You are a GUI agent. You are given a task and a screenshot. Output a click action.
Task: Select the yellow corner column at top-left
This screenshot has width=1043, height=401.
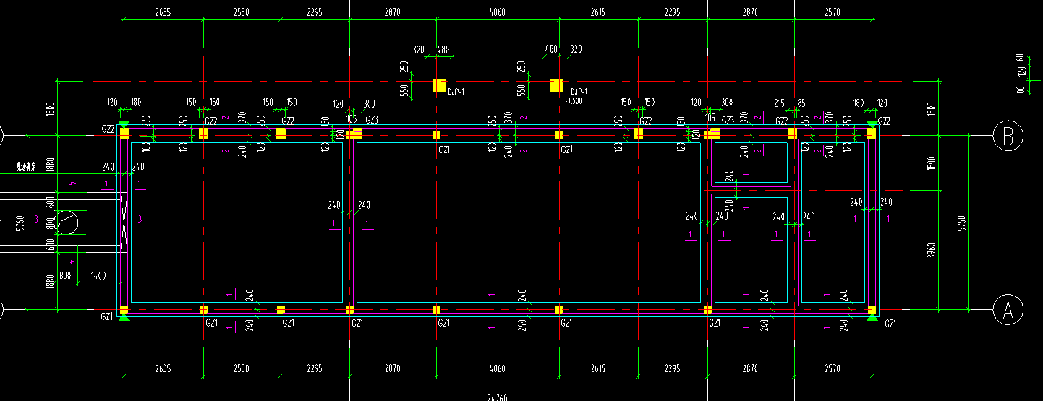point(124,134)
